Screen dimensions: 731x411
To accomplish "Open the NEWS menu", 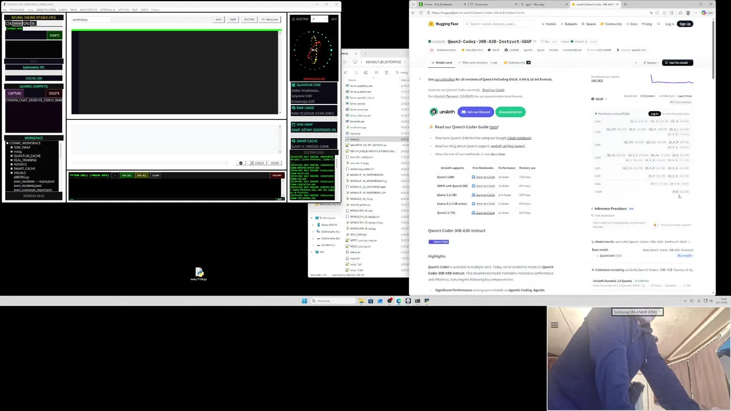I will (x=74, y=10).
